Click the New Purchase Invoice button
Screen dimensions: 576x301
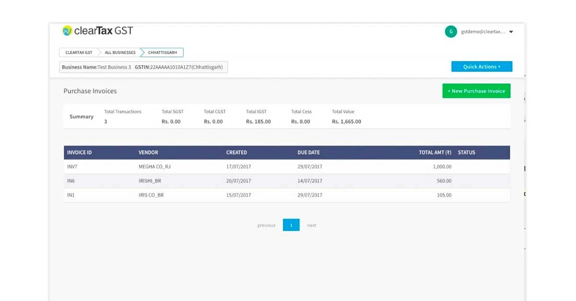click(476, 91)
